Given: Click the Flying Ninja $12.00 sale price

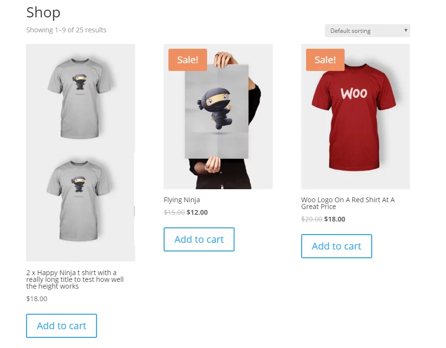Looking at the screenshot, I should pos(197,212).
